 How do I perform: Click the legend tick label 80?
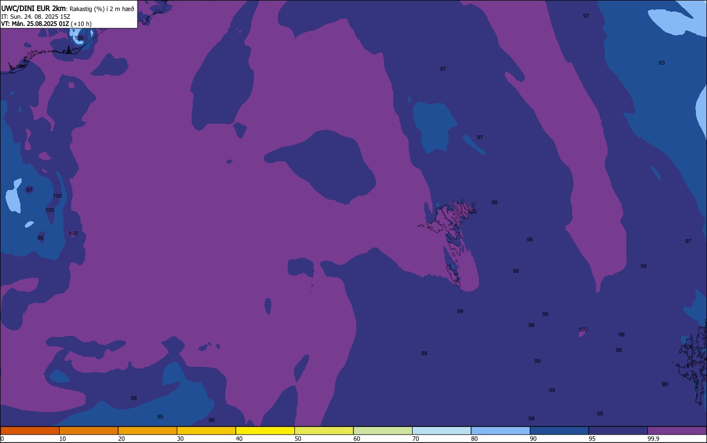[x=474, y=439]
